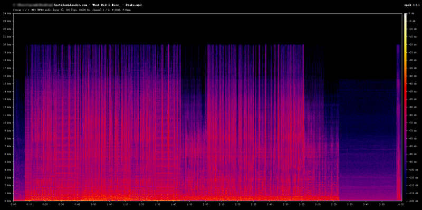Click the '0:10' time axis label
The image size is (422, 210).
click(30, 204)
